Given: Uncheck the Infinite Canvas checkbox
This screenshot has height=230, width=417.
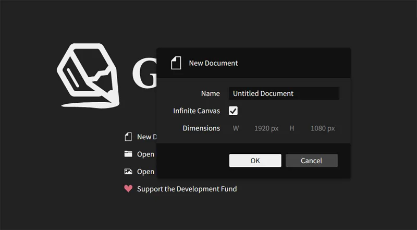Looking at the screenshot, I should coord(233,111).
